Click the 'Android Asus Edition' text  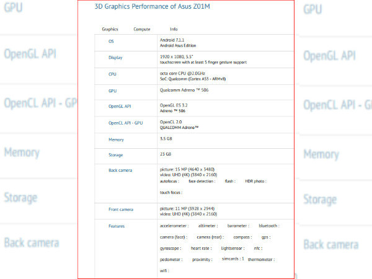click(178, 45)
